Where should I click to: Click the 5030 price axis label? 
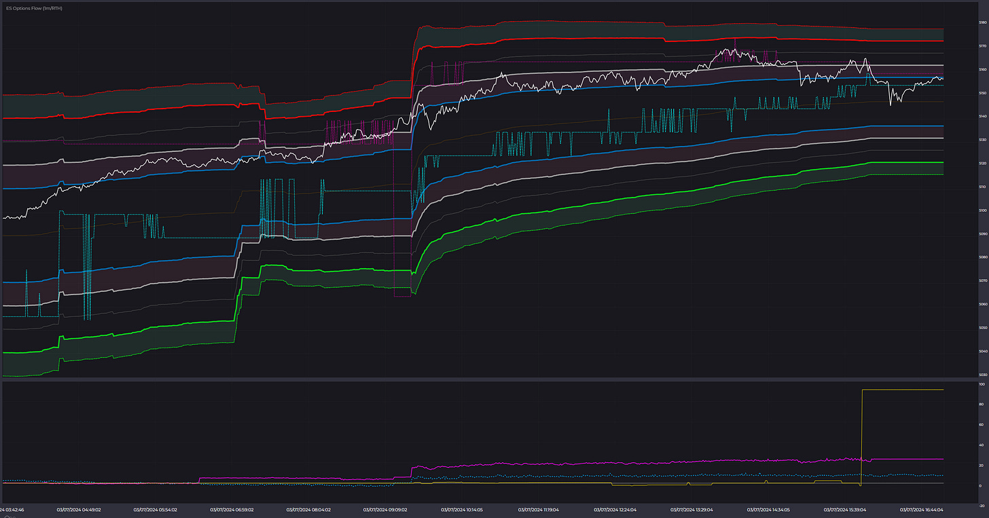[983, 375]
